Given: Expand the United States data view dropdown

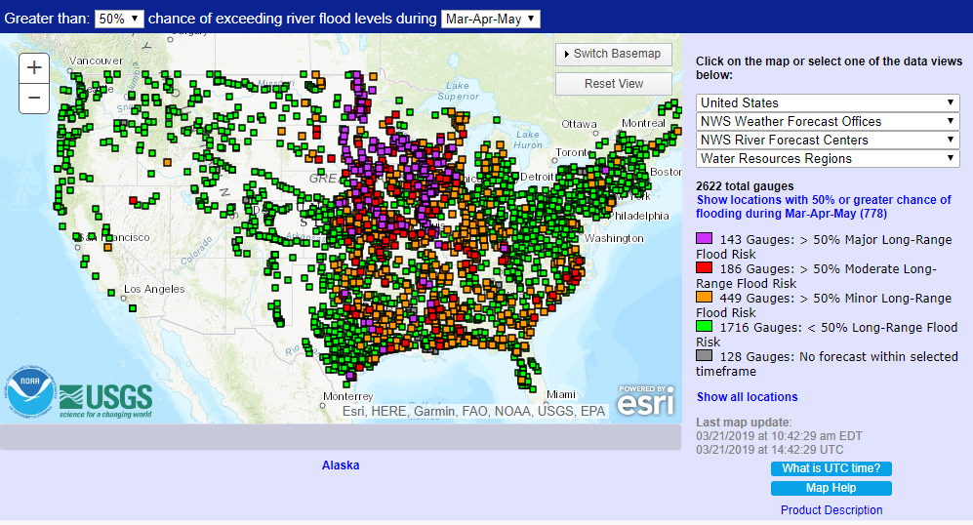Looking at the screenshot, I should click(x=828, y=102).
